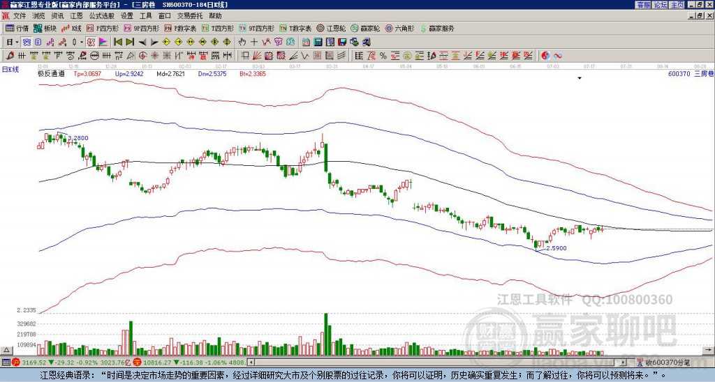Click the black right arrow icon

coord(154,43)
